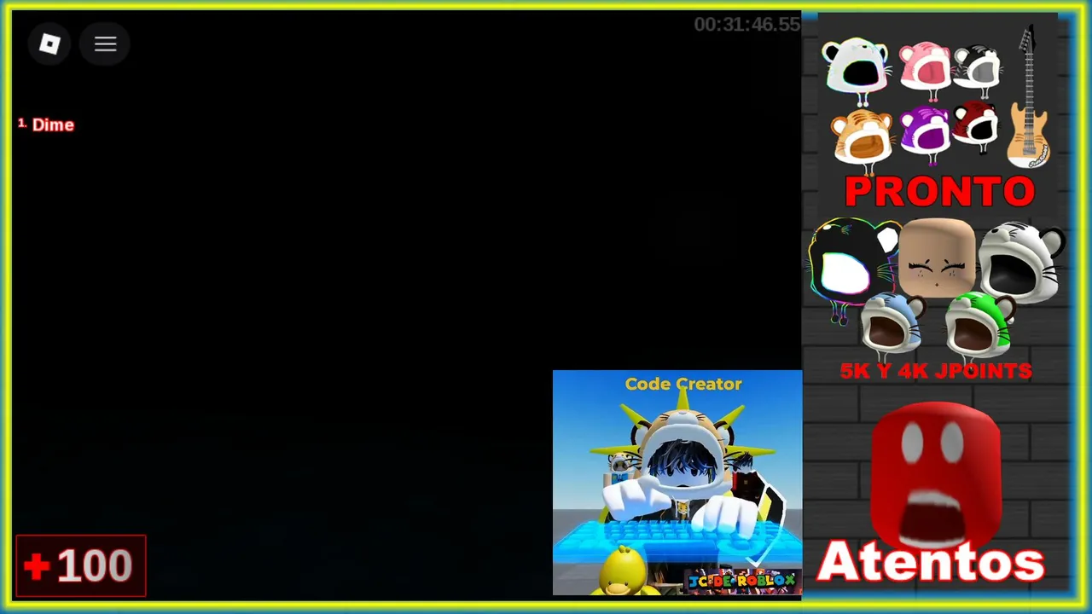This screenshot has width=1092, height=614.
Task: Select the white cat hood with black face
Action: click(x=857, y=70)
